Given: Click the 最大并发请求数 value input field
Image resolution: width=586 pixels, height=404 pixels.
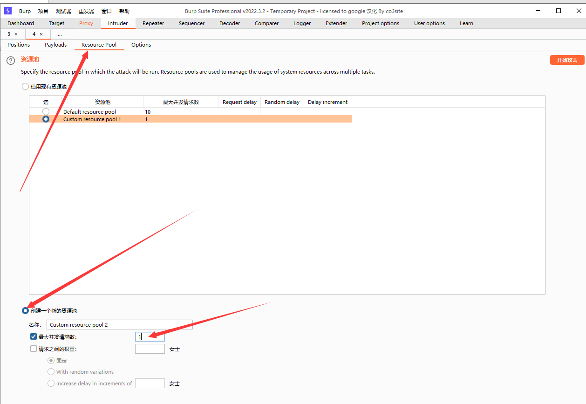Looking at the screenshot, I should [x=150, y=336].
